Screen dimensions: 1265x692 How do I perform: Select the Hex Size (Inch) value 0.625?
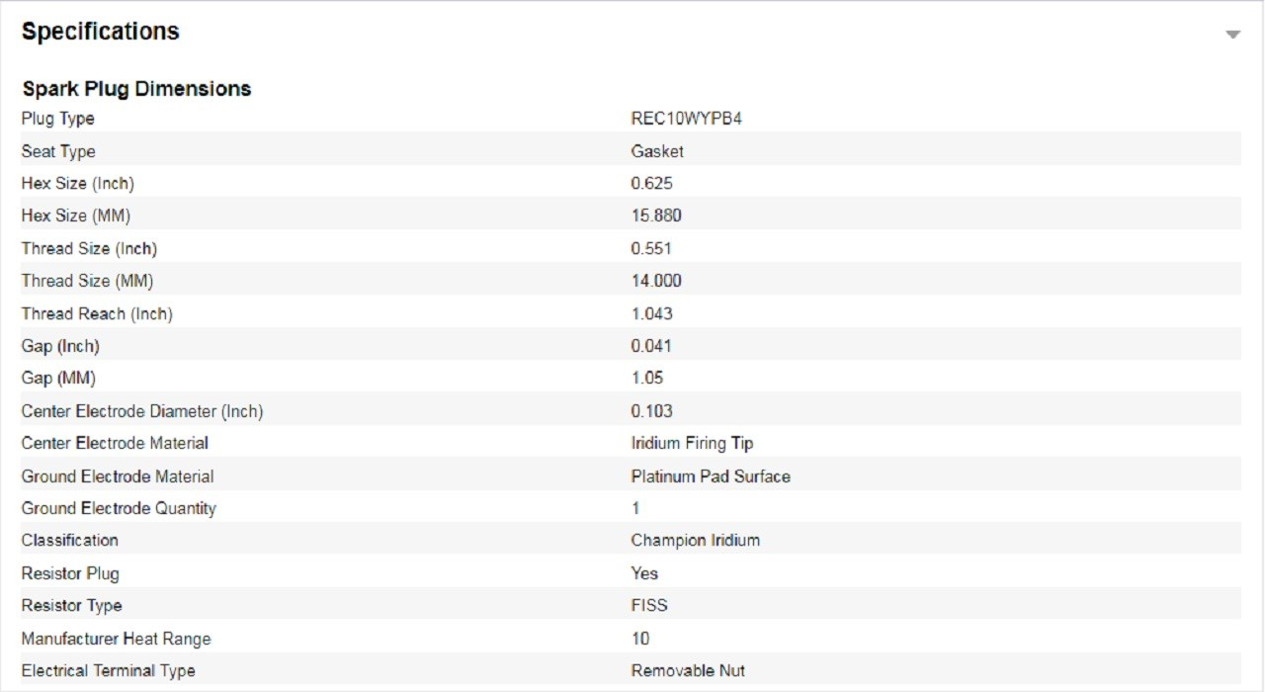coord(652,184)
